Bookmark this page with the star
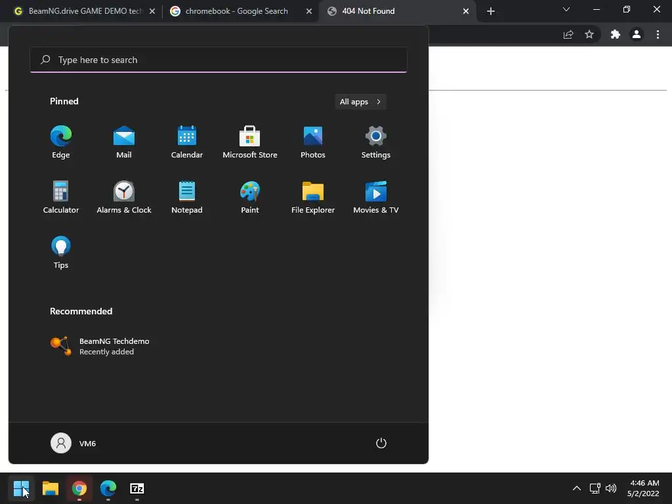 pos(589,35)
